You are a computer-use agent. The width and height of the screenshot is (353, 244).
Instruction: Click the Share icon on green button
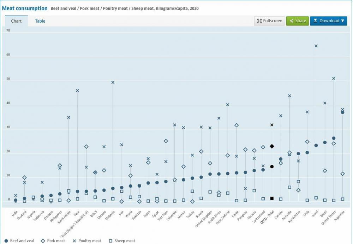point(292,21)
